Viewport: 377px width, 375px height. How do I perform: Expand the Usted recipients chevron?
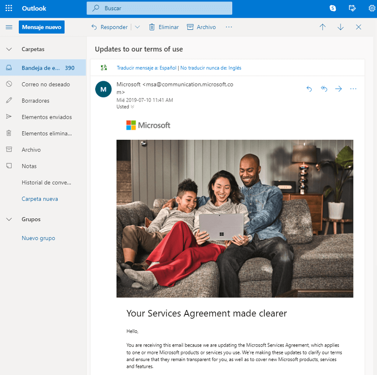pos(132,107)
